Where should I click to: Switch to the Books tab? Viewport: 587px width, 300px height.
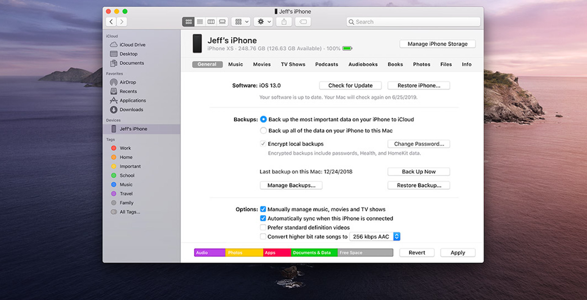pos(395,65)
